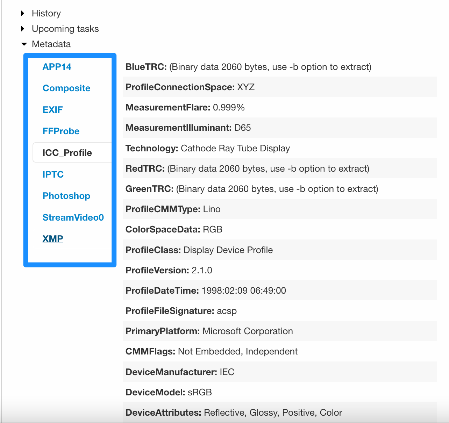Click the RedTRC binary data row
The width and height of the screenshot is (449, 423).
click(x=280, y=169)
